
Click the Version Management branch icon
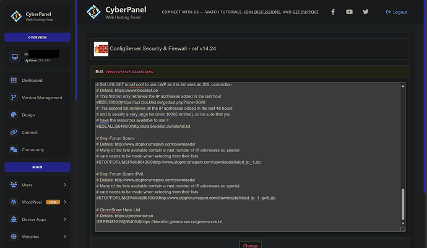[14, 97]
